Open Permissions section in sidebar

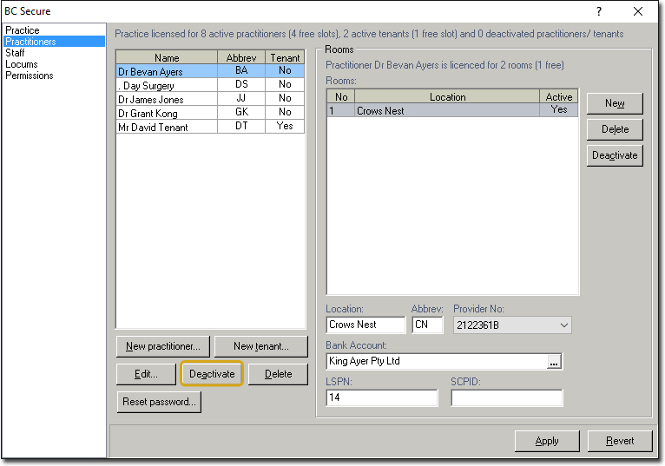pyautogui.click(x=30, y=75)
